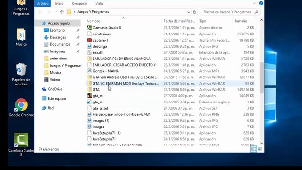The image size is (302, 170).
Task: Switch to large icons view layout
Action: pos(260,149)
